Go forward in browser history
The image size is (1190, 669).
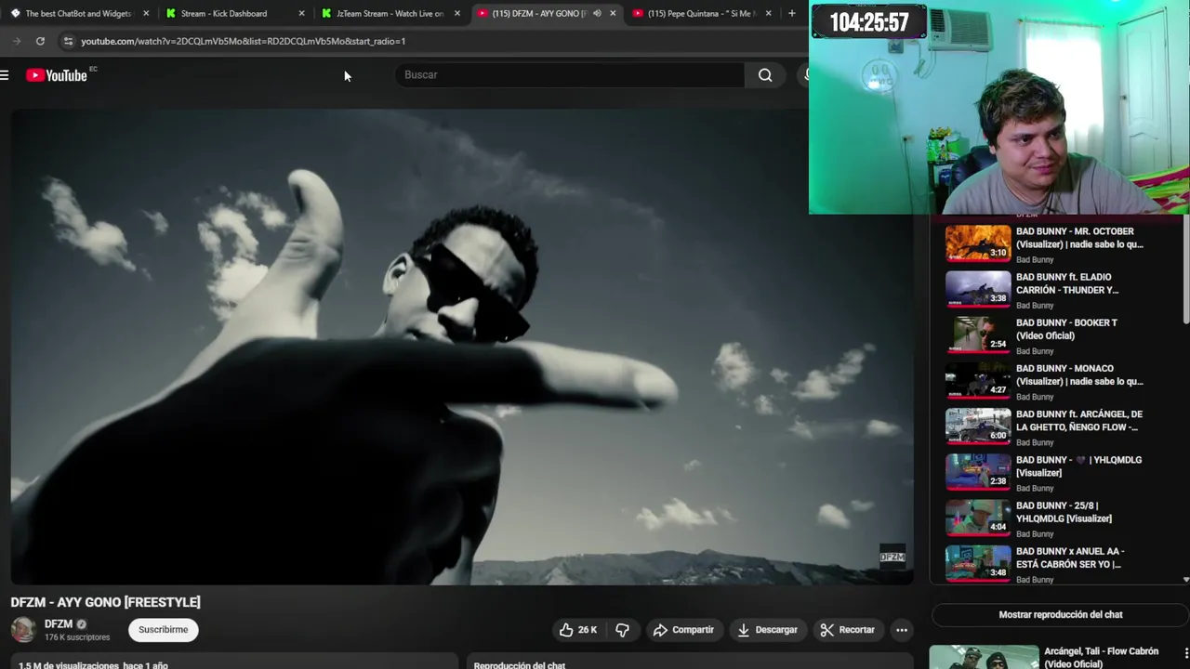[x=17, y=41]
